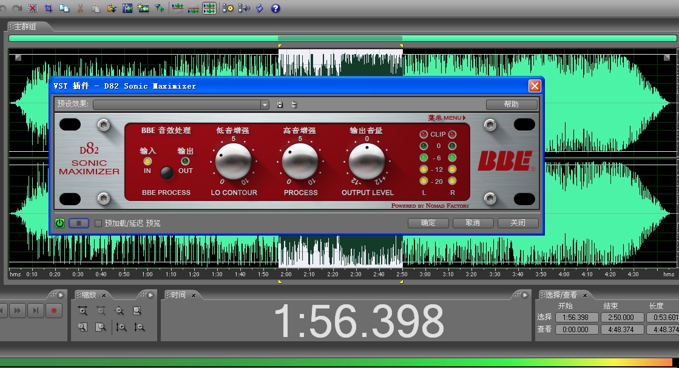Click the LO CONTOUR knob

234,162
